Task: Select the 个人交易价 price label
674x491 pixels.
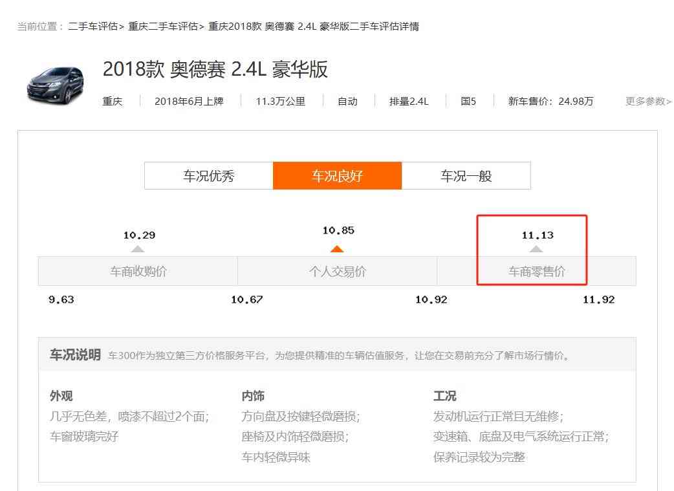Action: tap(337, 272)
